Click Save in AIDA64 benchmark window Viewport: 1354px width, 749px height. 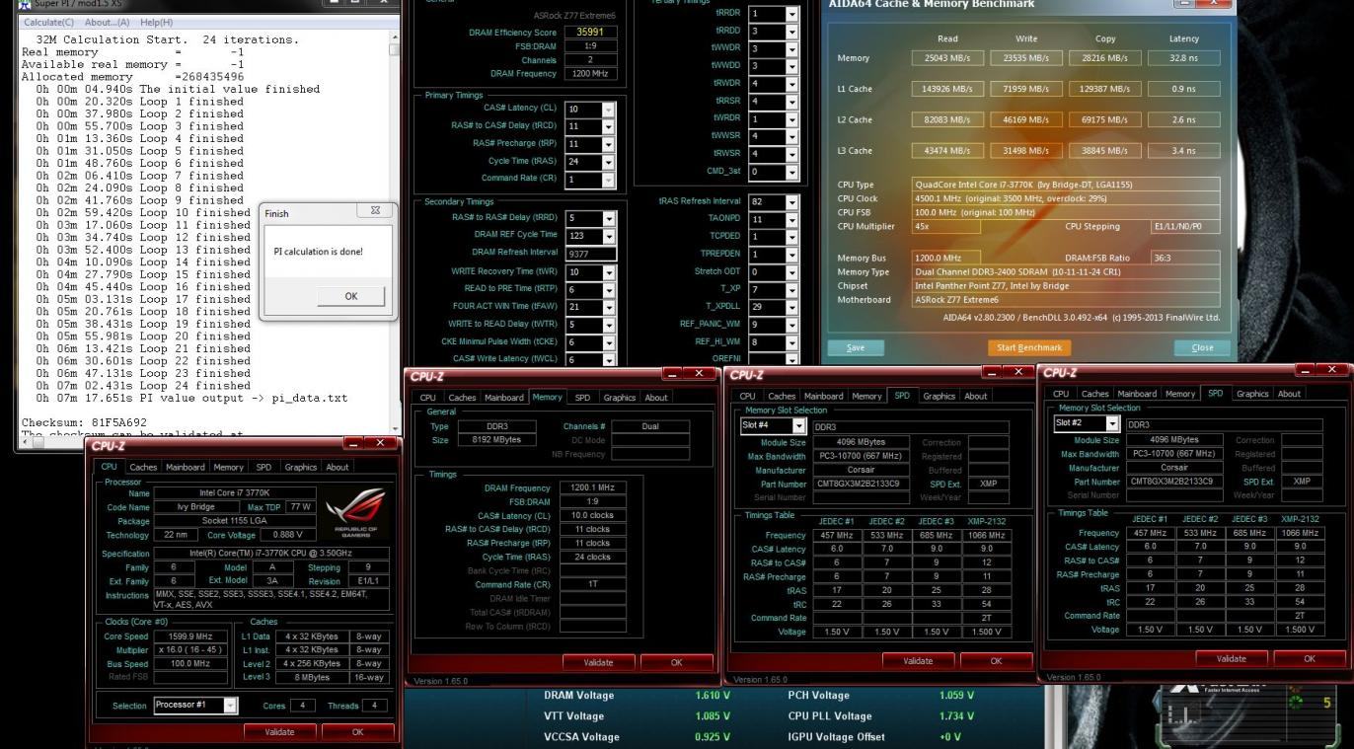856,347
